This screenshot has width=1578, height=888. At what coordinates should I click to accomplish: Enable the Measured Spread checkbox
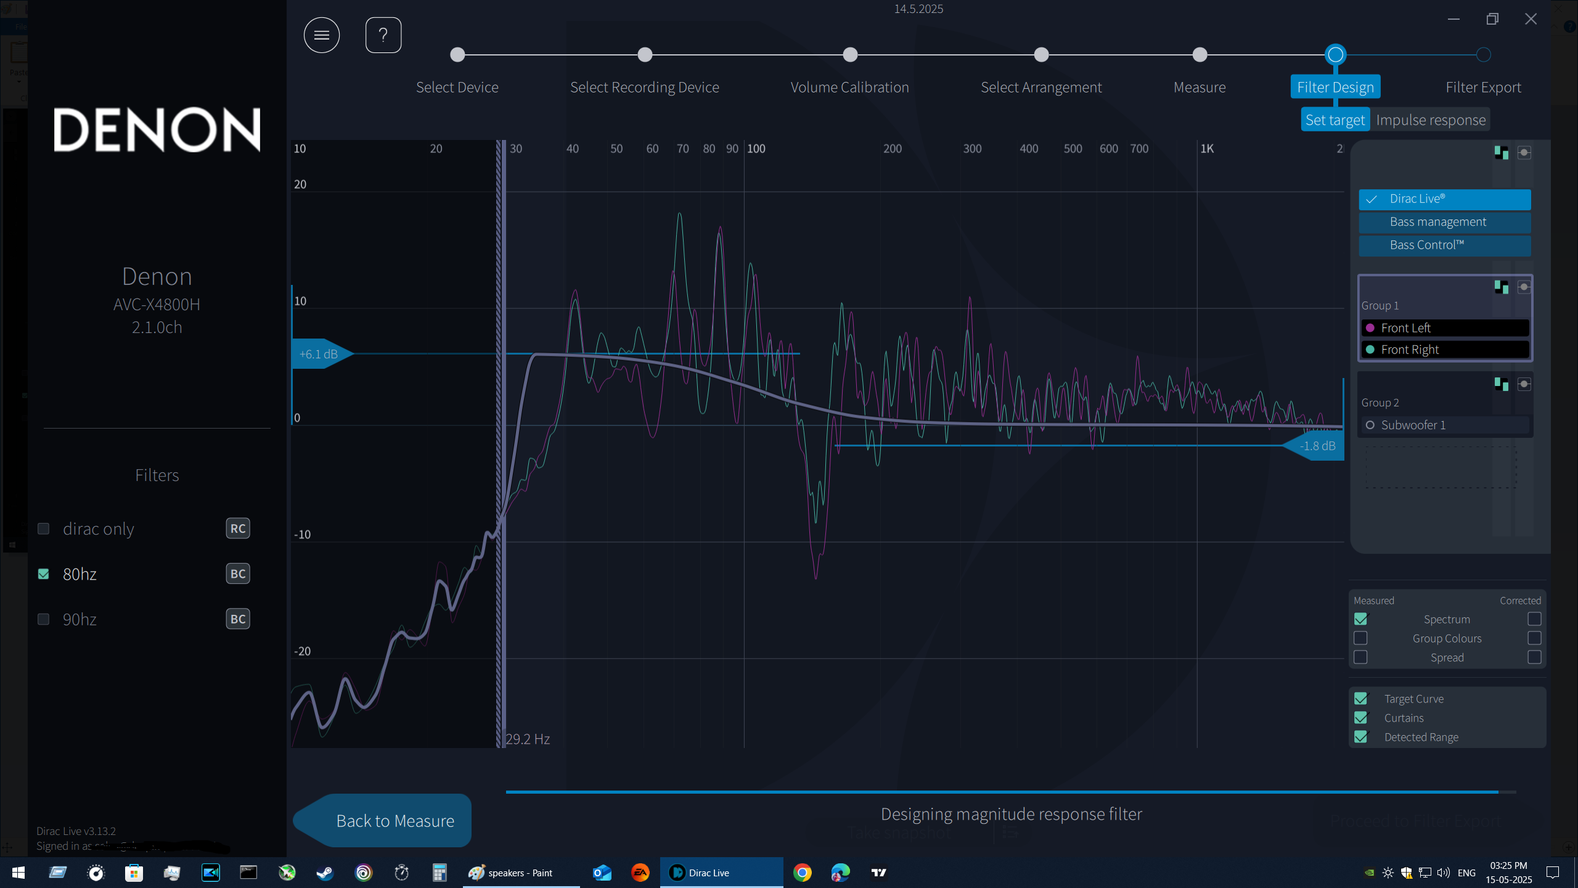(1360, 657)
